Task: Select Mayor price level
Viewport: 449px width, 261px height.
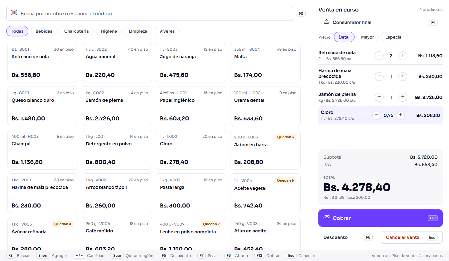Action: pyautogui.click(x=367, y=37)
